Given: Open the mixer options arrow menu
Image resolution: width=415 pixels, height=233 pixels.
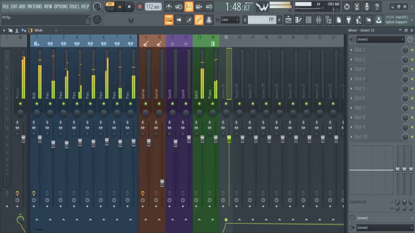Looking at the screenshot, I should tap(4, 30).
